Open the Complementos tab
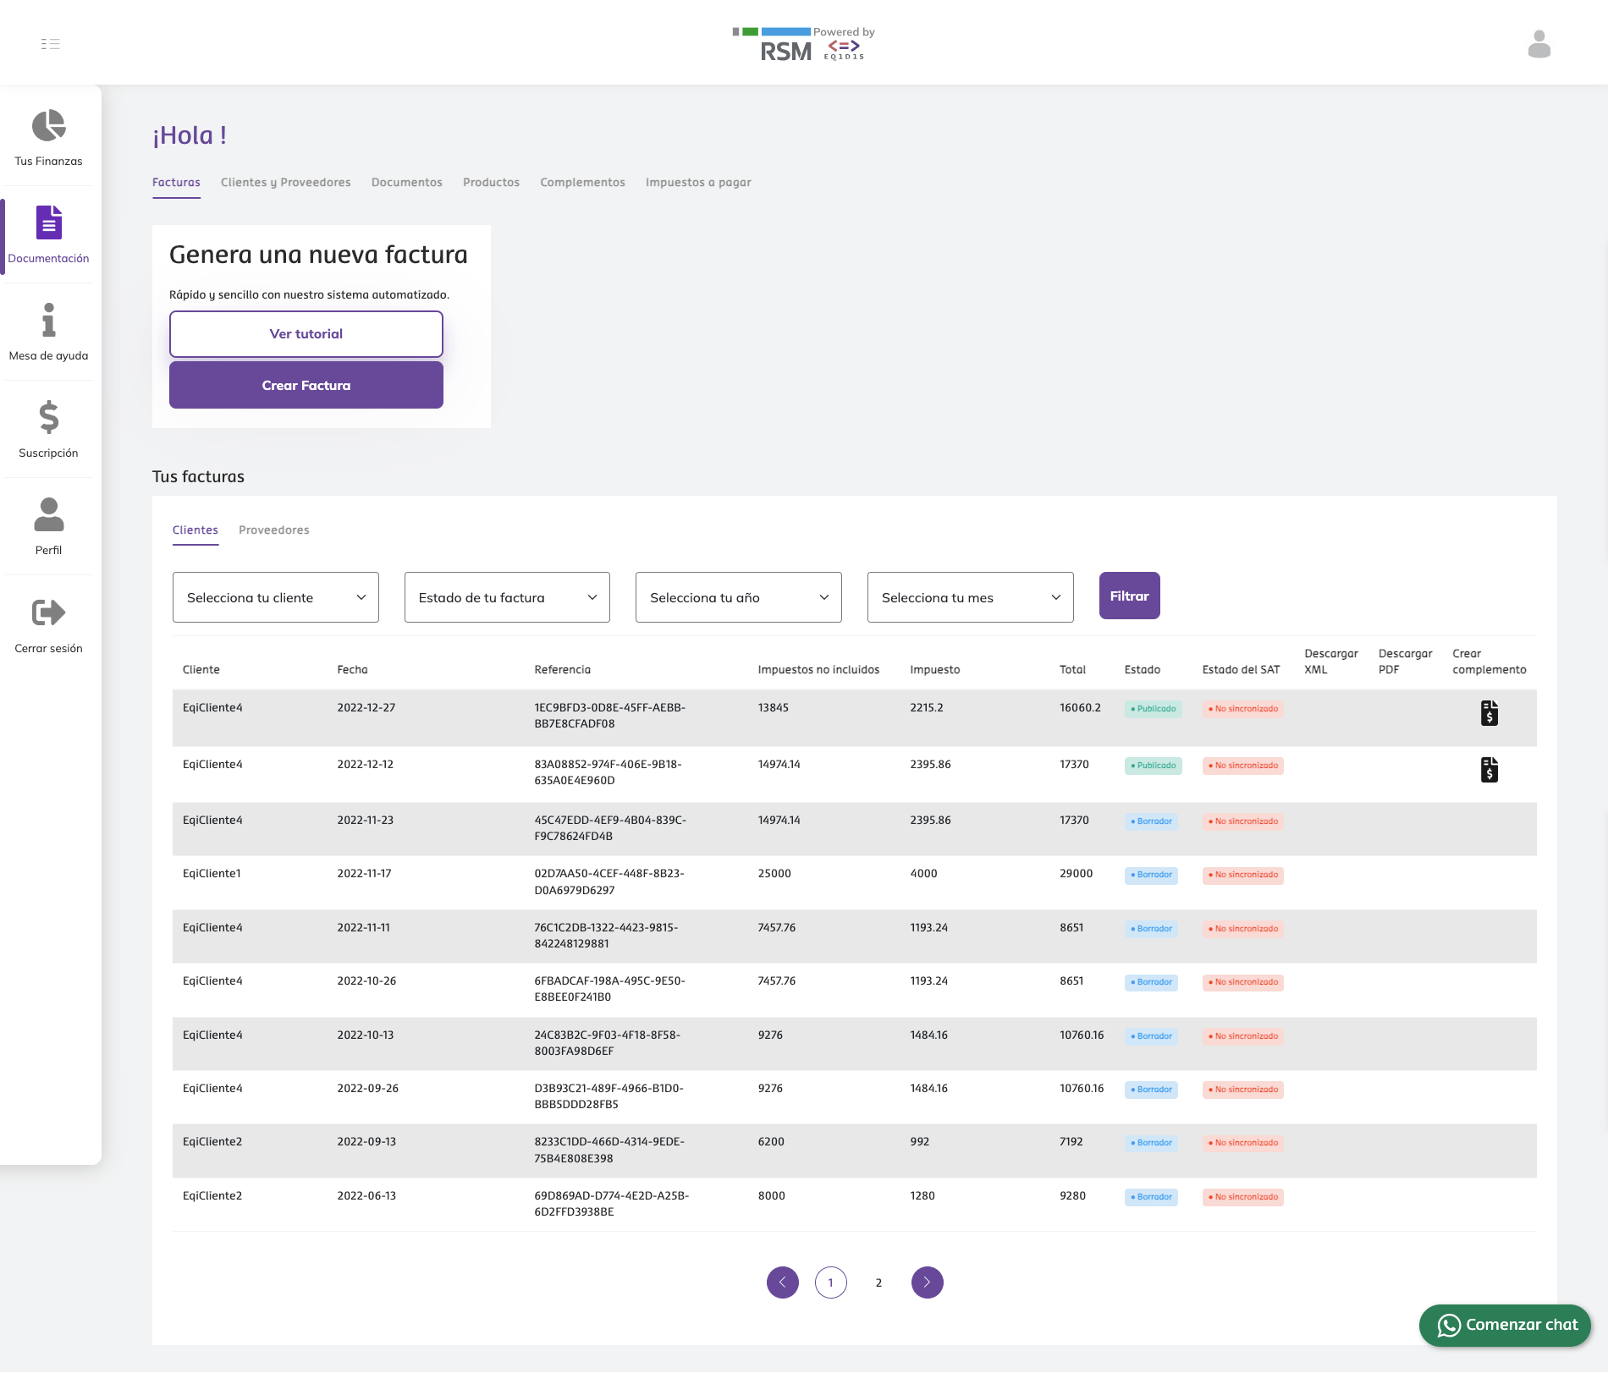This screenshot has width=1608, height=1373. coord(583,183)
